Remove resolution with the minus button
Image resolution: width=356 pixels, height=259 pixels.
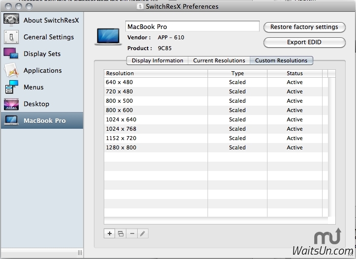click(x=132, y=233)
